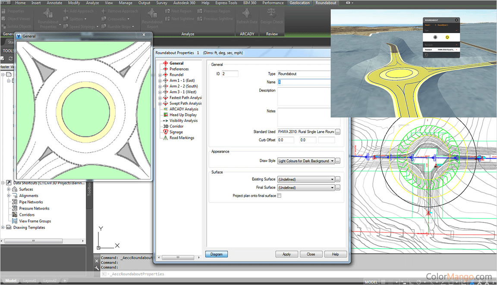The height and width of the screenshot is (285, 497).
Task: Click the Roundabout Properties ribbon icon
Action: (48, 19)
